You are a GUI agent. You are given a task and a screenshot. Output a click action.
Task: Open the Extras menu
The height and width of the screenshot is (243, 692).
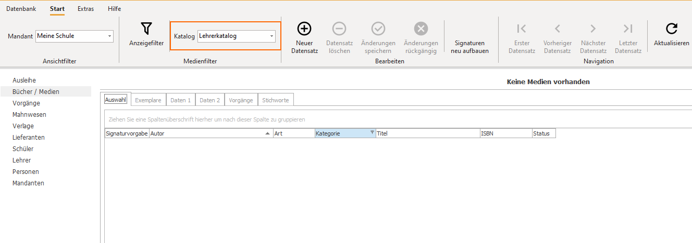click(86, 9)
